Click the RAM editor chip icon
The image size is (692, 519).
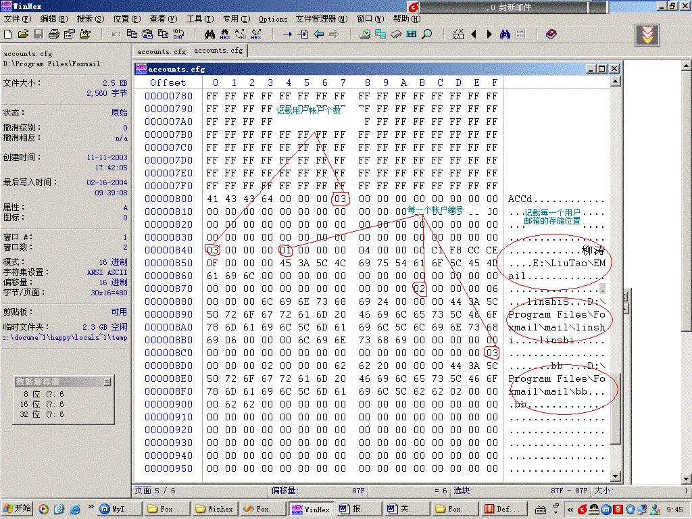coord(396,34)
